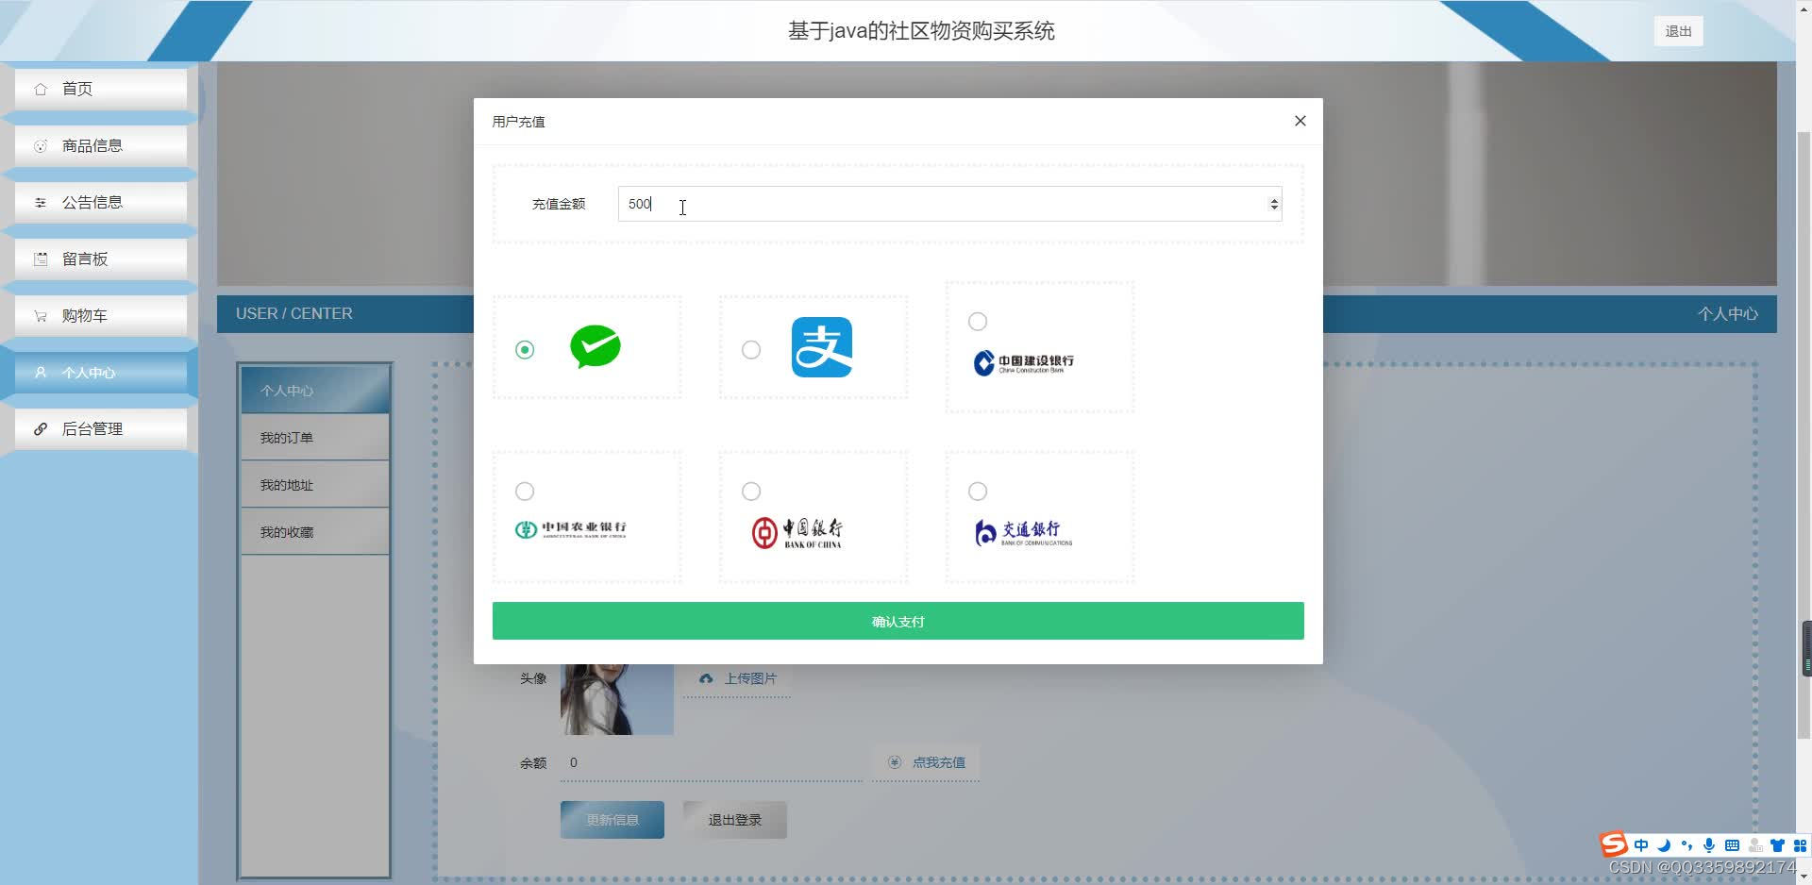
Task: Select the 个人中心 tab in the user panel
Action: (315, 390)
